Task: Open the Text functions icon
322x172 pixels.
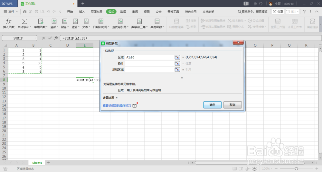Action: [x=86, y=21]
